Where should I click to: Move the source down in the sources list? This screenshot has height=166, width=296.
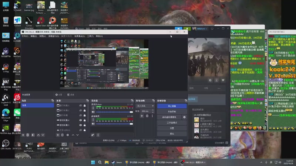pos(77,135)
